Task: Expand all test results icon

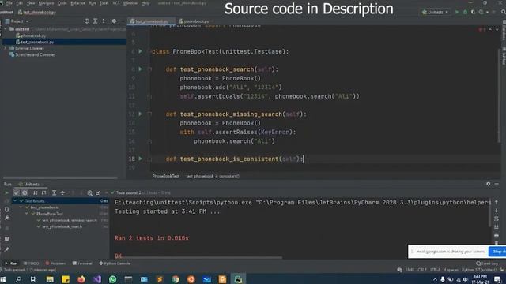Action: coord(55,192)
